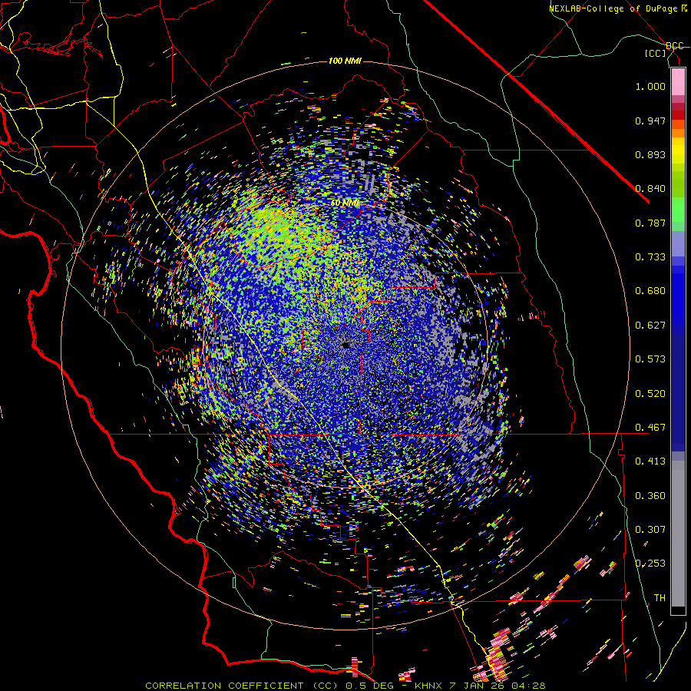Click the 100 NMI range ring label
The image size is (691, 691).
(345, 61)
